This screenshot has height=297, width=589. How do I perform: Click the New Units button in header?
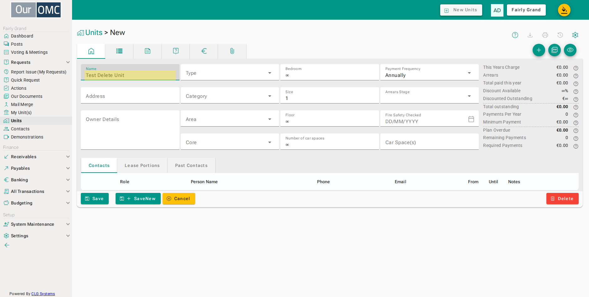(461, 10)
